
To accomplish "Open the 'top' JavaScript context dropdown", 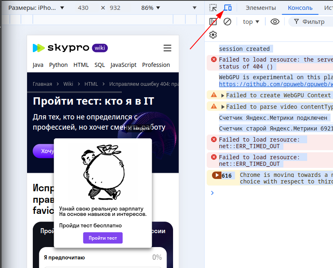I will point(251,22).
